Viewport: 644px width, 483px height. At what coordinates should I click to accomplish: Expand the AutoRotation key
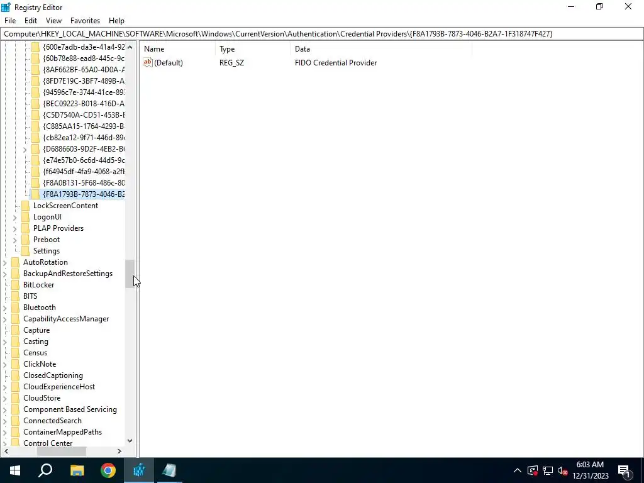point(5,262)
